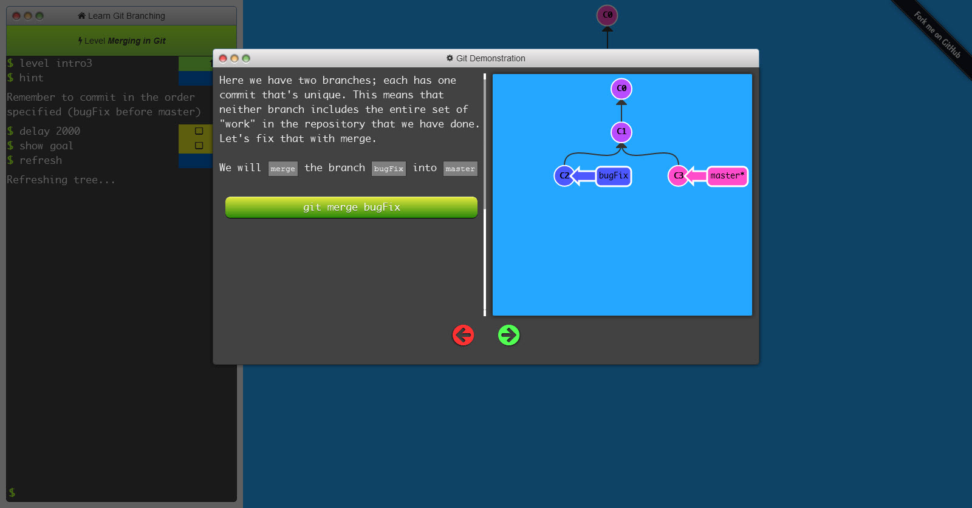Viewport: 972px width, 508px height.
Task: Click the Level Merging in Git toolbar
Action: coord(122,41)
